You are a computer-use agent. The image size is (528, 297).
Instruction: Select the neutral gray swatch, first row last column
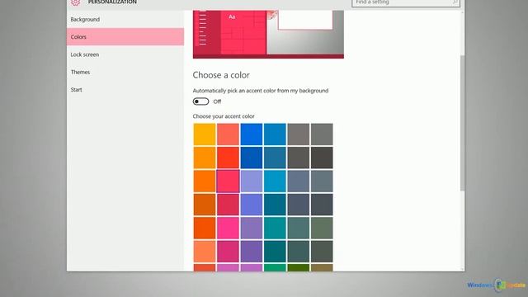[x=322, y=134]
